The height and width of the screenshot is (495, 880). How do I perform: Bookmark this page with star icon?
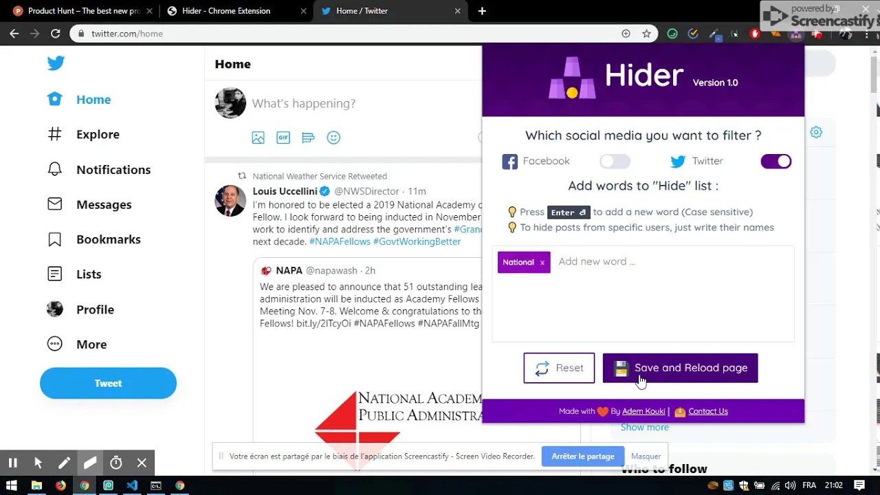(x=646, y=34)
